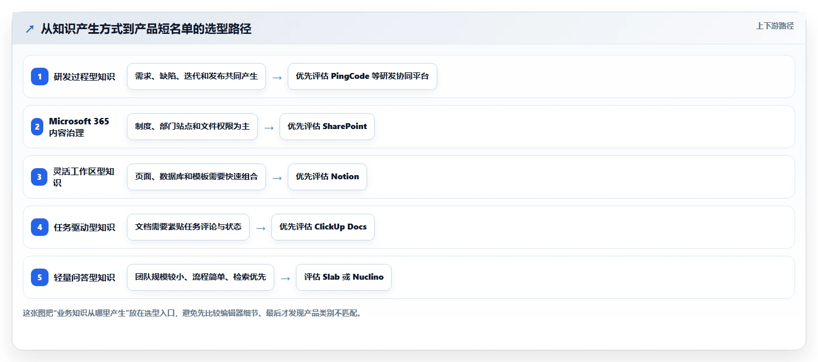The image size is (818, 362).
Task: Click the 任务驱动型知识 label
Action: point(84,227)
